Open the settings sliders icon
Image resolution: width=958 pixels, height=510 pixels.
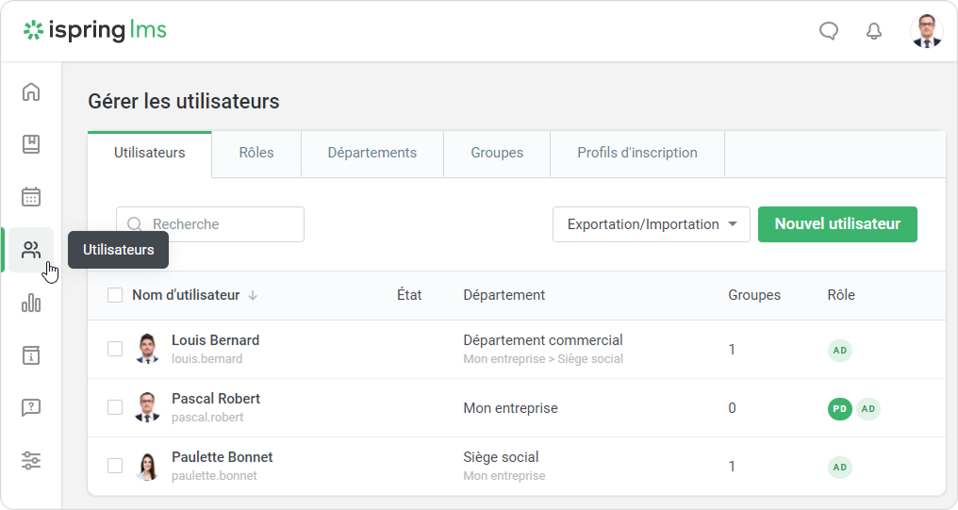click(x=31, y=461)
